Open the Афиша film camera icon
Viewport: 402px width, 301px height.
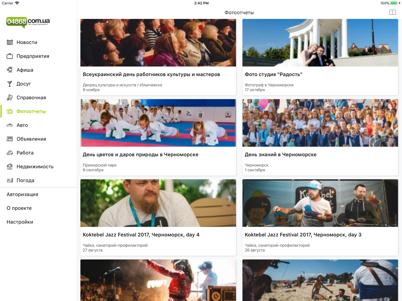pos(10,70)
